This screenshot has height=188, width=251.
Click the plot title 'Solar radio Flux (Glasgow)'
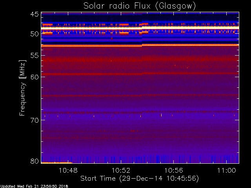(x=140, y=6)
